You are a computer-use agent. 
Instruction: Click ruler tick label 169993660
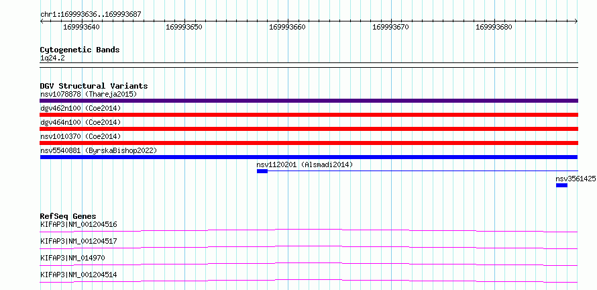[287, 27]
